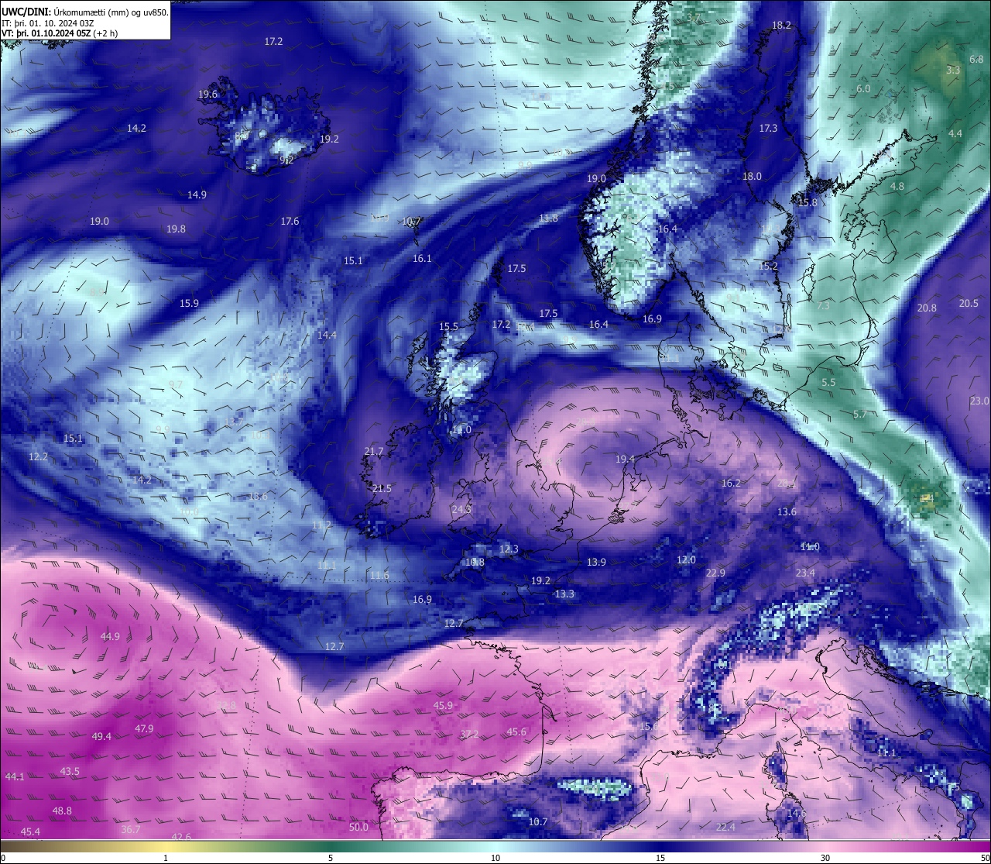
Task: Click the 22.9 value label
Action: tap(715, 573)
